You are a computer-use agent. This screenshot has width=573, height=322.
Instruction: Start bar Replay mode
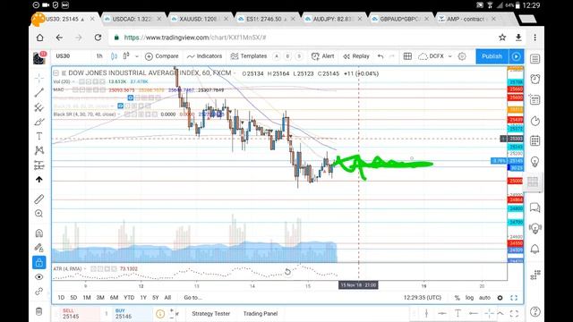[x=356, y=56]
